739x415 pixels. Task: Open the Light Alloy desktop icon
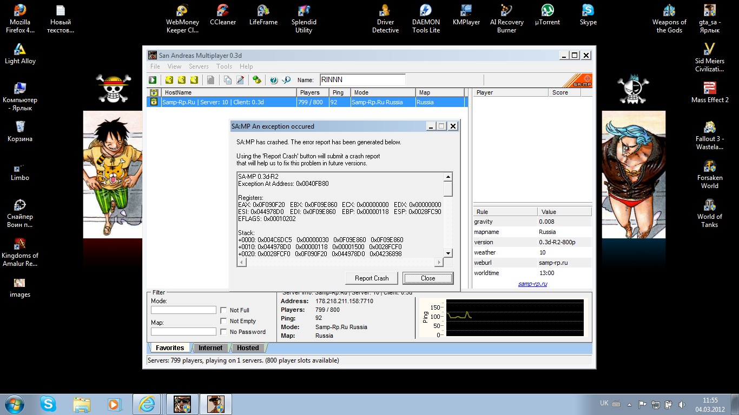20,54
